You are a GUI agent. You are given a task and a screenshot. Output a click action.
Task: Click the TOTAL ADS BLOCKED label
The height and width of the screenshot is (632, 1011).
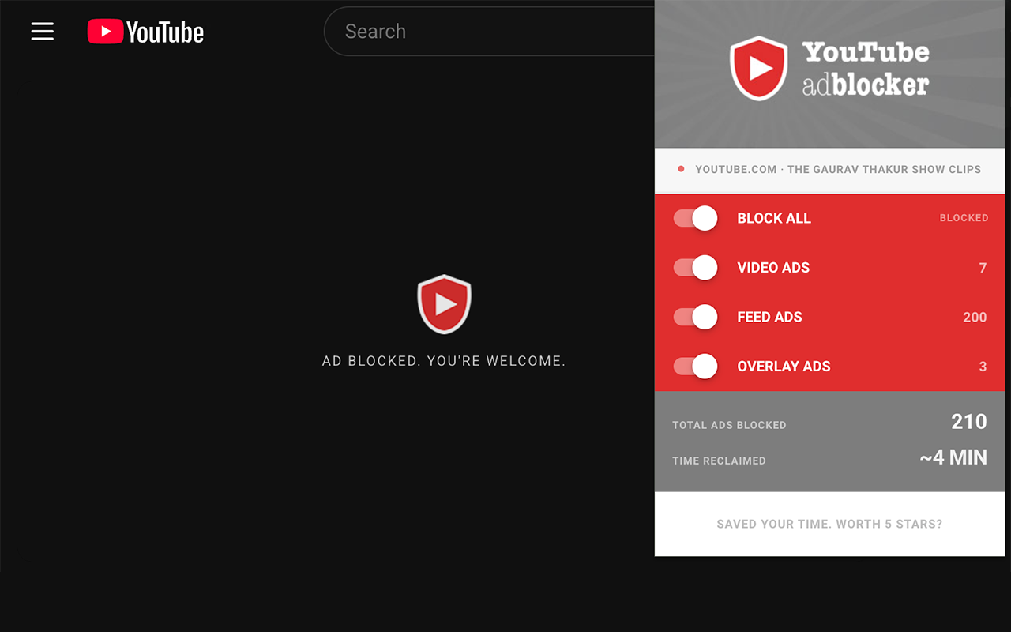(x=729, y=425)
